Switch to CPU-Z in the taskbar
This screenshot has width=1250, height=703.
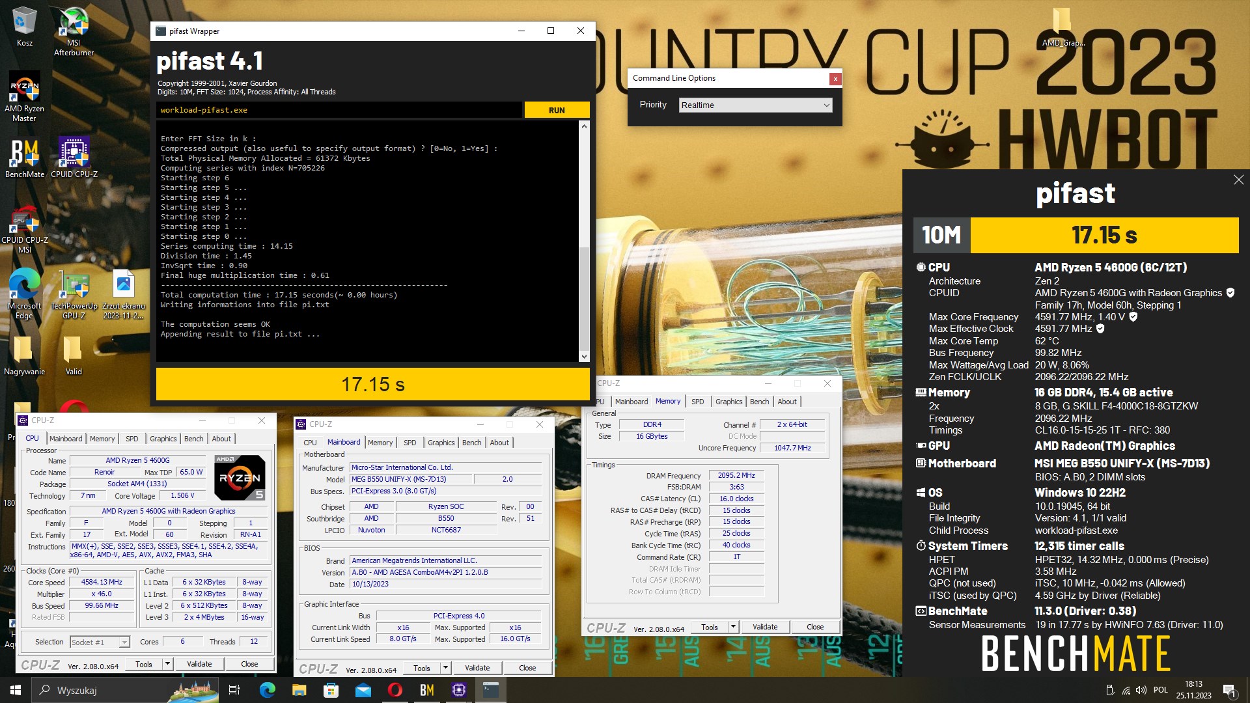[458, 690]
